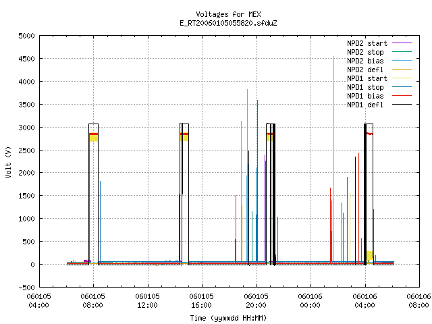Screen dimensions: 432x324
Task: Click the yellow NPD1 start legend line
Action: [x=402, y=78]
